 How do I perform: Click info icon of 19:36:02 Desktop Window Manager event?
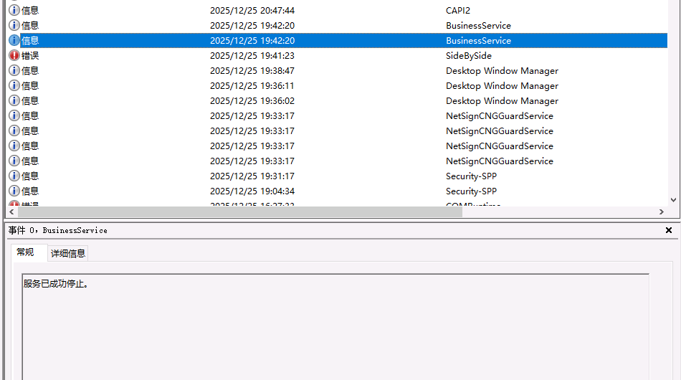click(x=14, y=101)
